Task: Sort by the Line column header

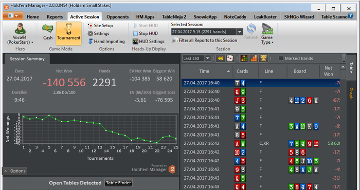Action: click(273, 71)
